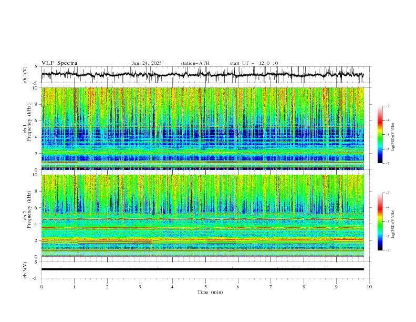Click the time axis tick label "9"
Image resolution: width=416 pixels, height=322 pixels.
pyautogui.click(x=336, y=287)
